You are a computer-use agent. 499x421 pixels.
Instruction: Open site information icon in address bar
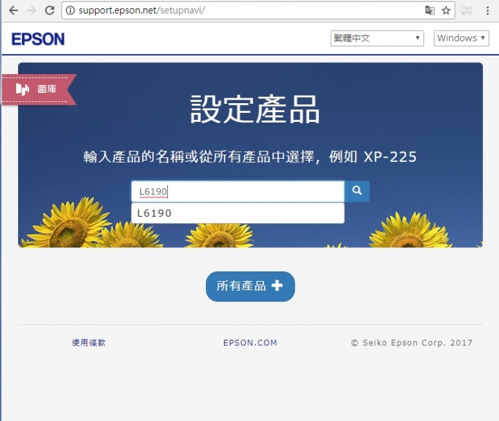coord(70,10)
